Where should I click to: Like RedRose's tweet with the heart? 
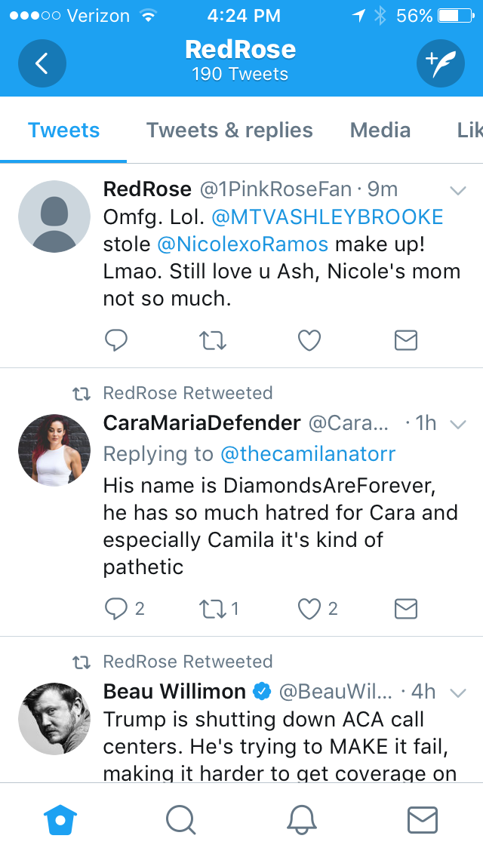[309, 340]
